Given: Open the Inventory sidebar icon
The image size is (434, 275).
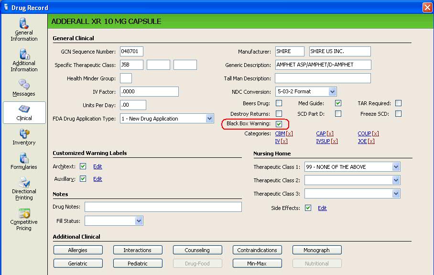Looking at the screenshot, I should (24, 137).
